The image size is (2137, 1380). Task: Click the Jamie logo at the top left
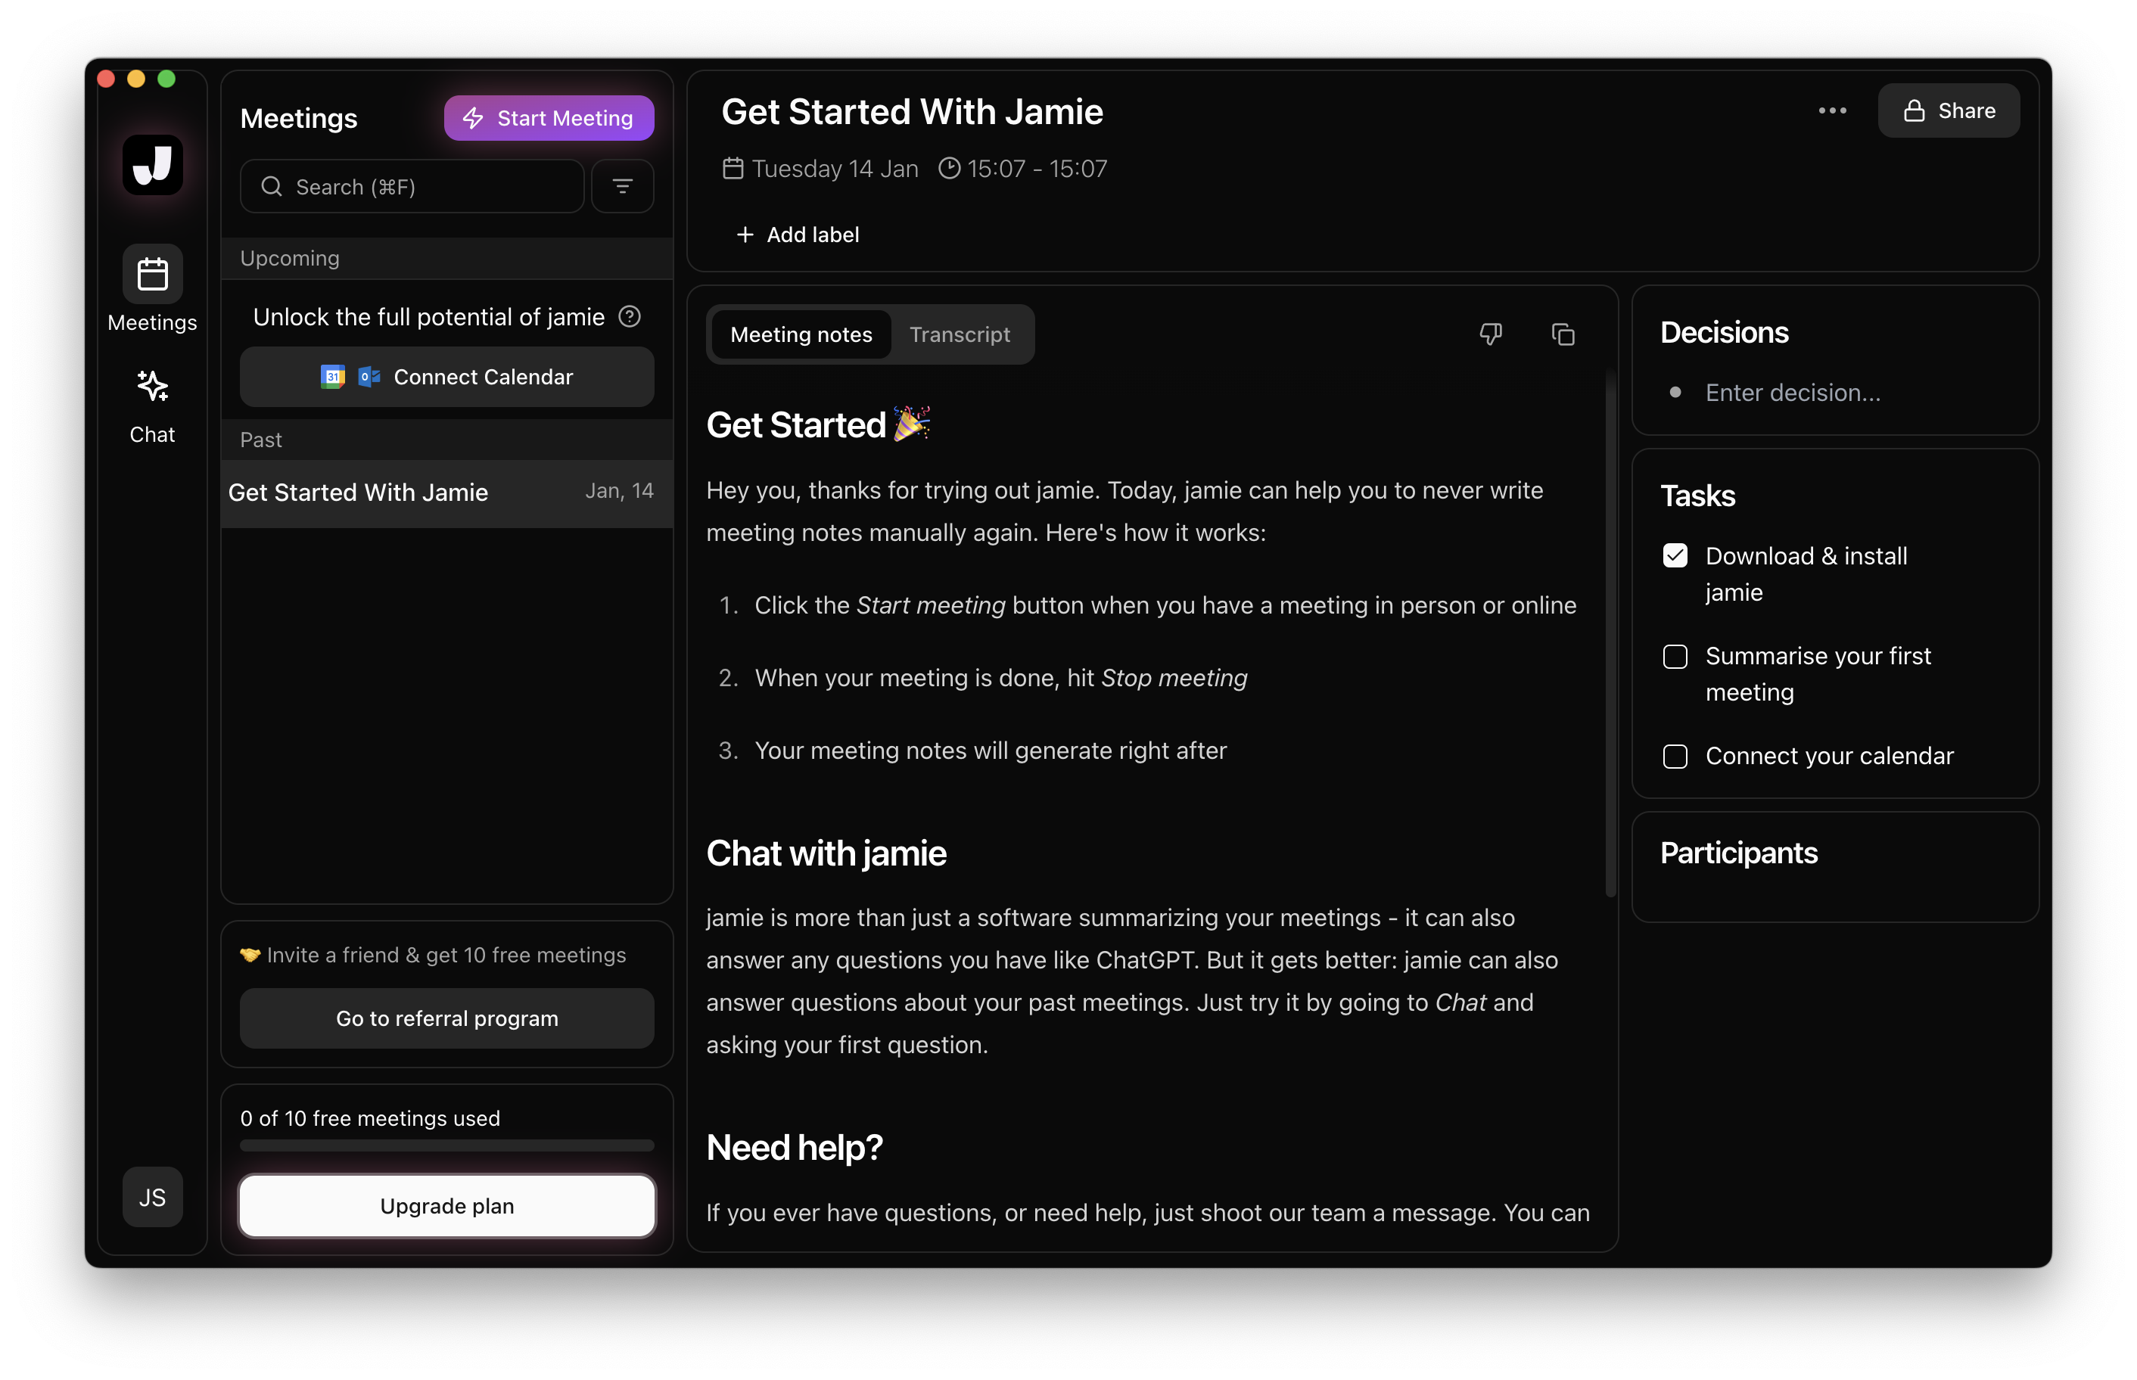tap(151, 165)
